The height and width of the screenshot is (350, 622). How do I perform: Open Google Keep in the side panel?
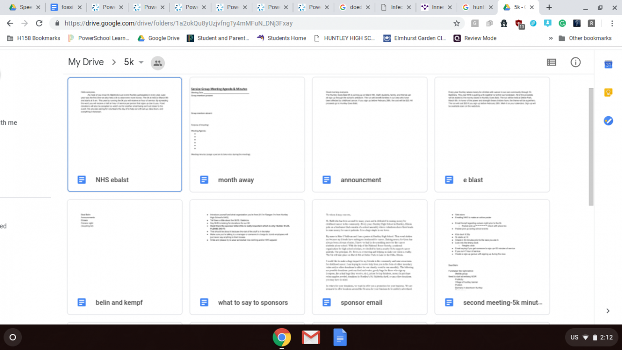click(x=608, y=92)
